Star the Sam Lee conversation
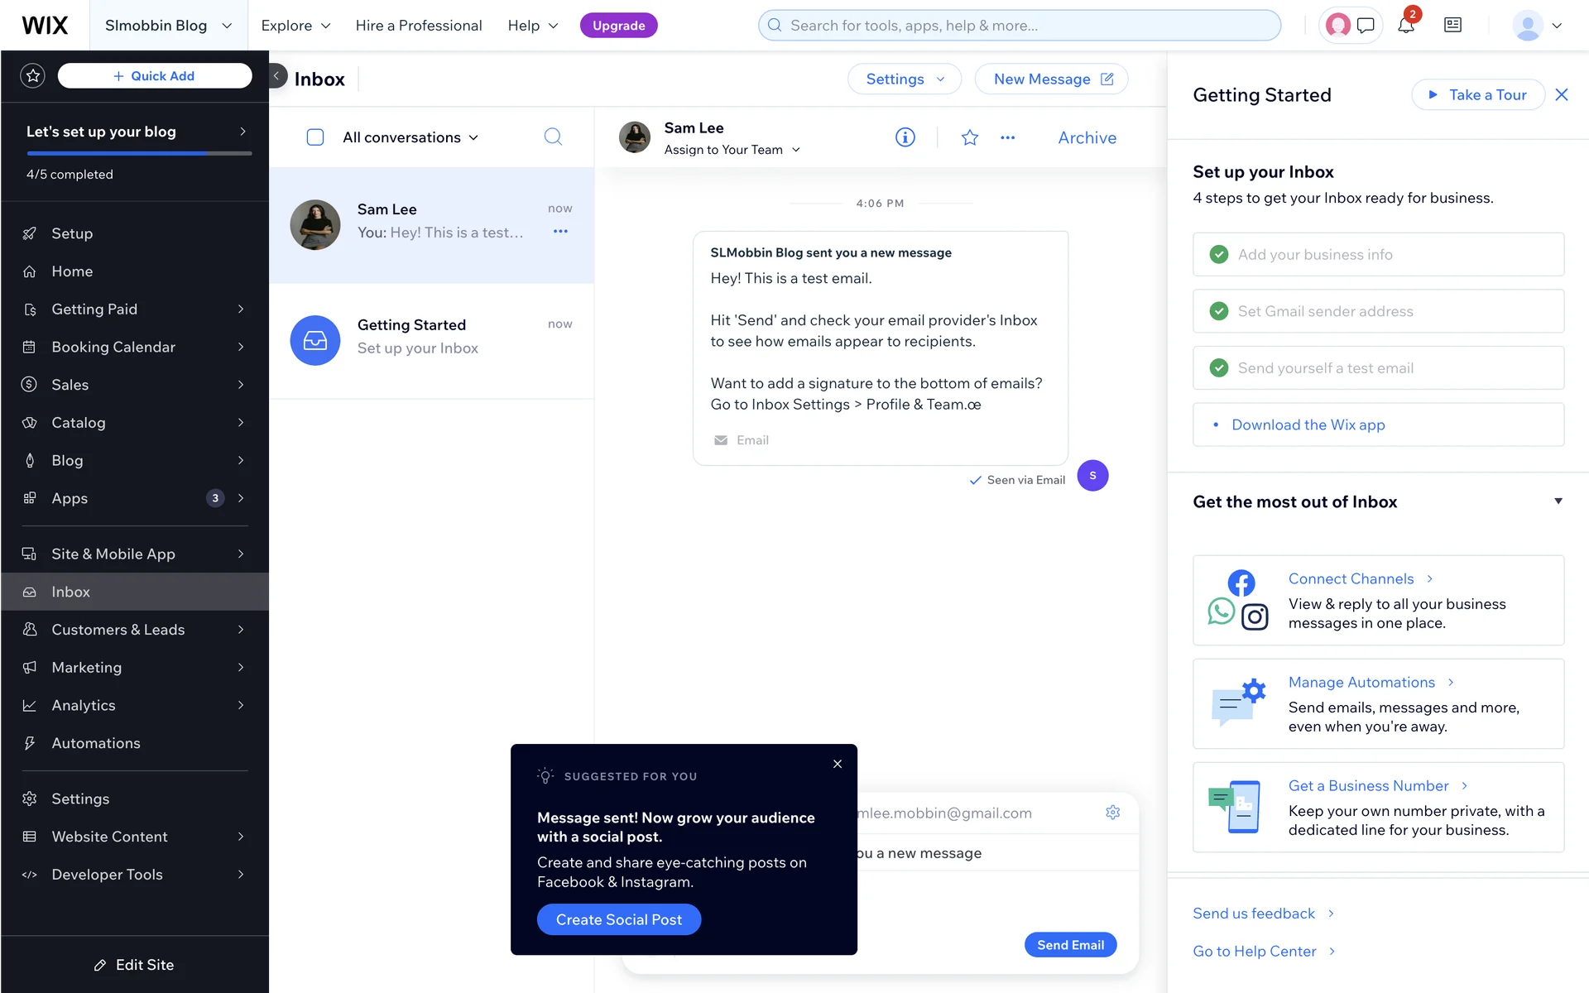The width and height of the screenshot is (1589, 993). coord(969,137)
